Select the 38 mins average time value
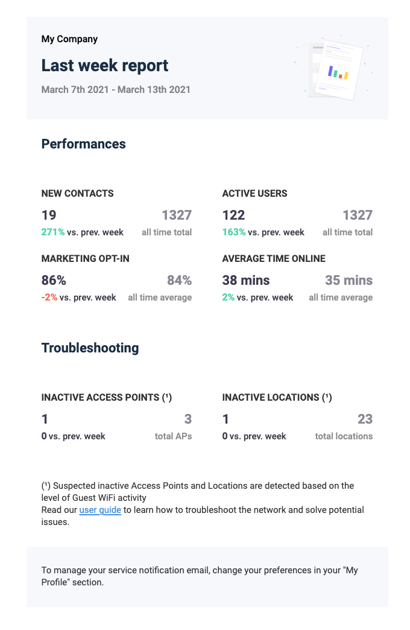This screenshot has width=410, height=630. point(246,280)
